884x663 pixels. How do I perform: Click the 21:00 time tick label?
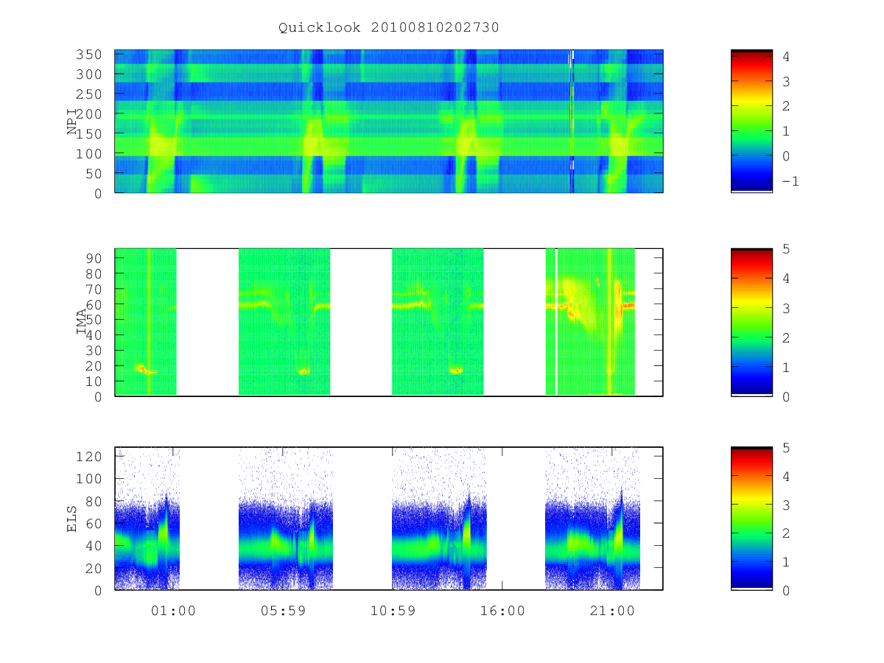pos(612,611)
